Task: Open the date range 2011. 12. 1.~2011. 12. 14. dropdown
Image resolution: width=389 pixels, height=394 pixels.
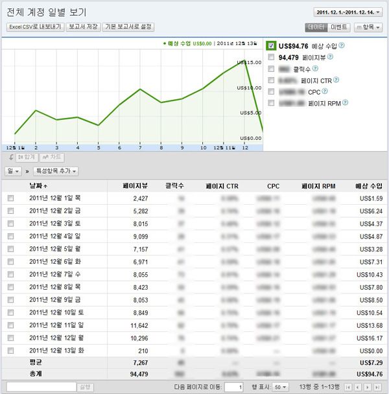Action: pyautogui.click(x=348, y=12)
